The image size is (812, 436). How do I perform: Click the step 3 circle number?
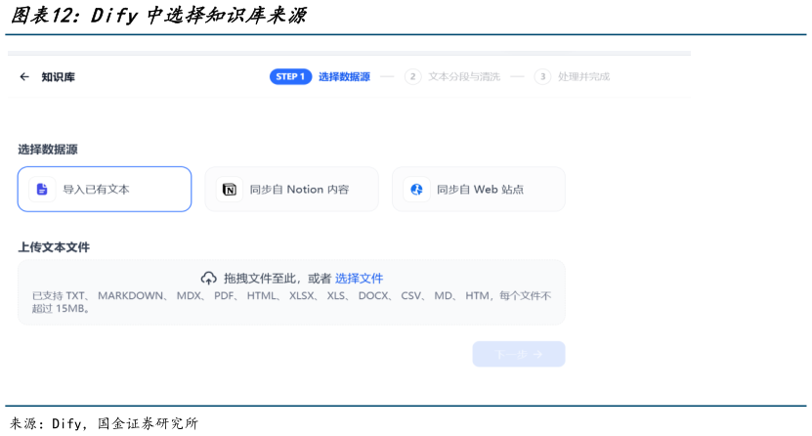(542, 76)
